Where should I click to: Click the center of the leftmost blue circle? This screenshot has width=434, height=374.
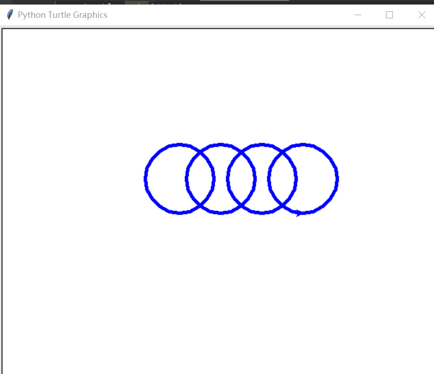(180, 179)
